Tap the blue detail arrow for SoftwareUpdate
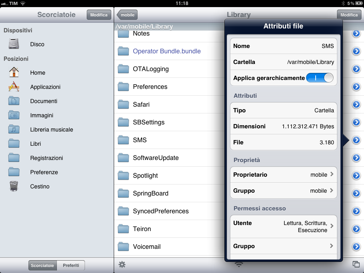364x273 pixels. click(x=356, y=158)
